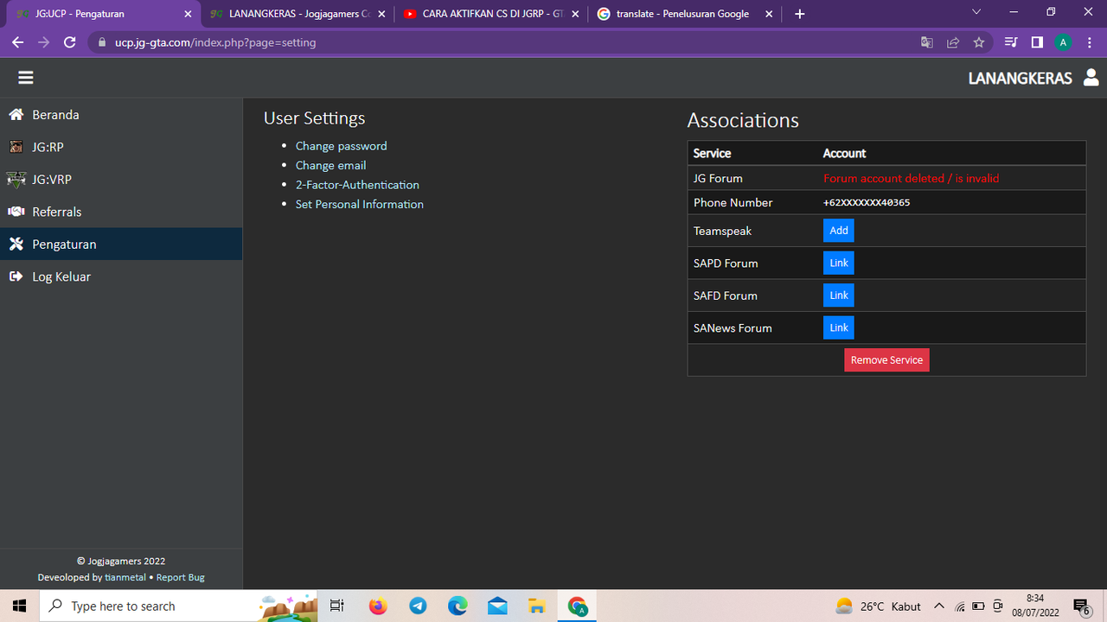Image resolution: width=1107 pixels, height=622 pixels.
Task: Open Telegram from the taskbar
Action: [418, 606]
